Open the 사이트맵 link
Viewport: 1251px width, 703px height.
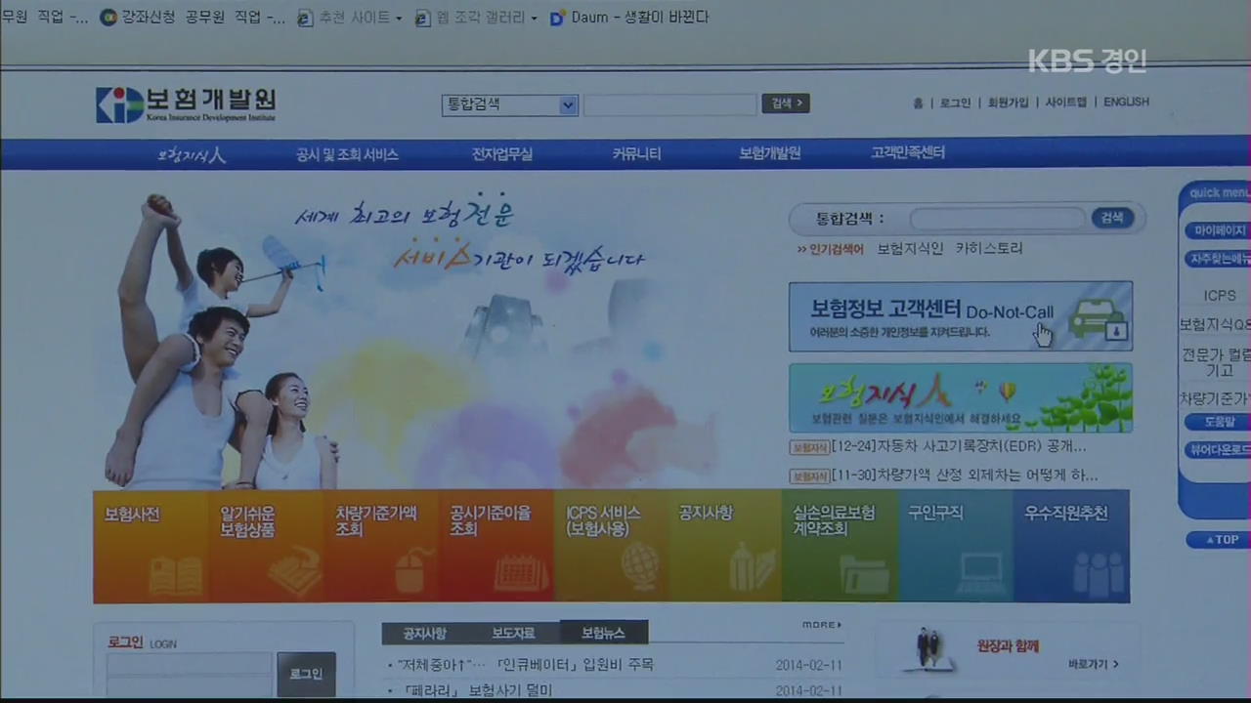click(1065, 103)
